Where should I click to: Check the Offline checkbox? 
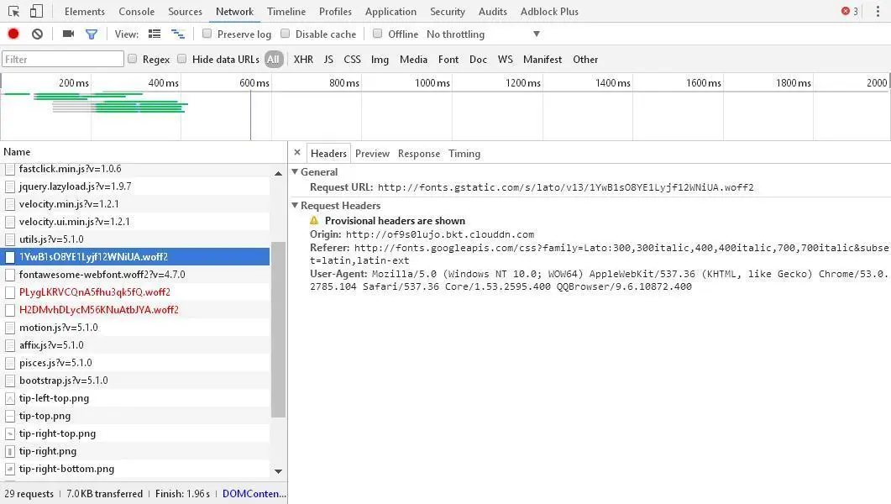coord(377,34)
